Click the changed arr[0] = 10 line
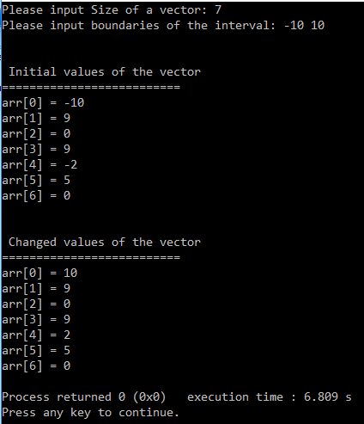Image resolution: width=364 pixels, height=424 pixels. (39, 273)
